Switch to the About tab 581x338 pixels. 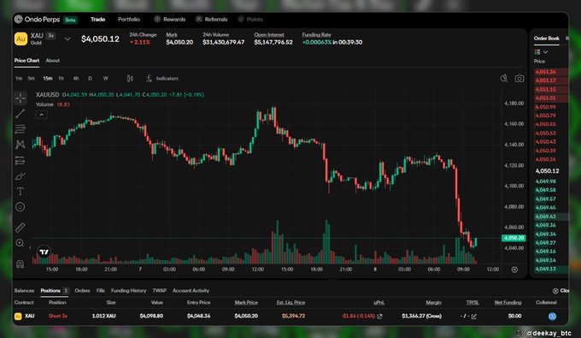53,61
